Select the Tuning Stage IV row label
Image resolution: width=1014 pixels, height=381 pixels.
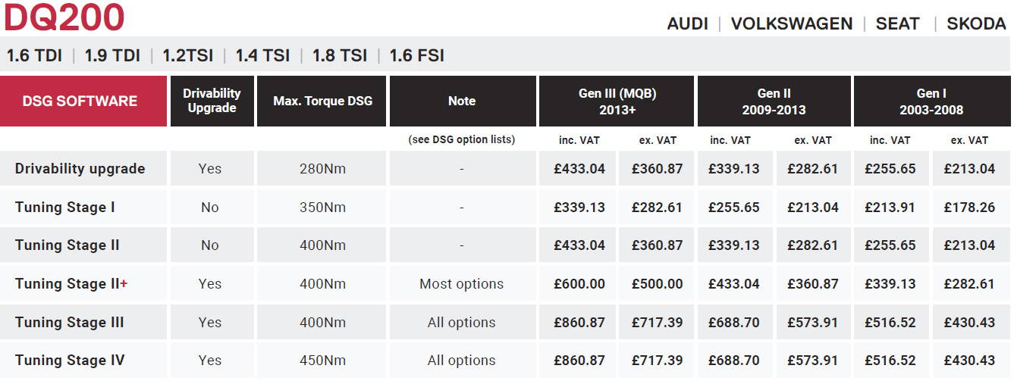(x=70, y=361)
